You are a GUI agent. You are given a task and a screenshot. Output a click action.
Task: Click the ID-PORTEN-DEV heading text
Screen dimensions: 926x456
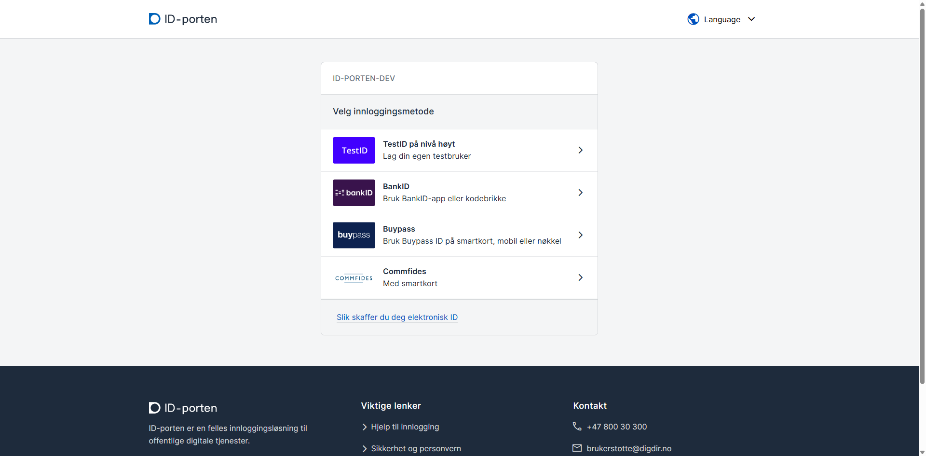pos(364,78)
